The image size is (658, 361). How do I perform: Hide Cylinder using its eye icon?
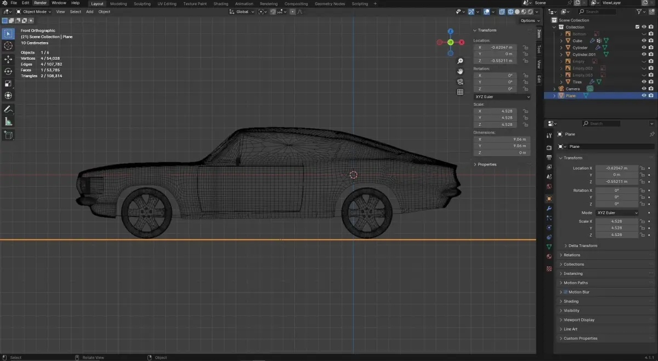tap(644, 48)
